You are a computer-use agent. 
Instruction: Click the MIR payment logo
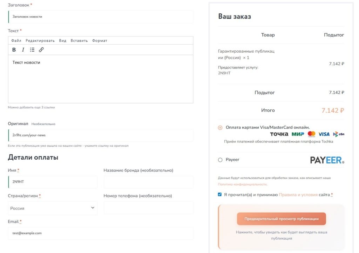tap(298, 134)
